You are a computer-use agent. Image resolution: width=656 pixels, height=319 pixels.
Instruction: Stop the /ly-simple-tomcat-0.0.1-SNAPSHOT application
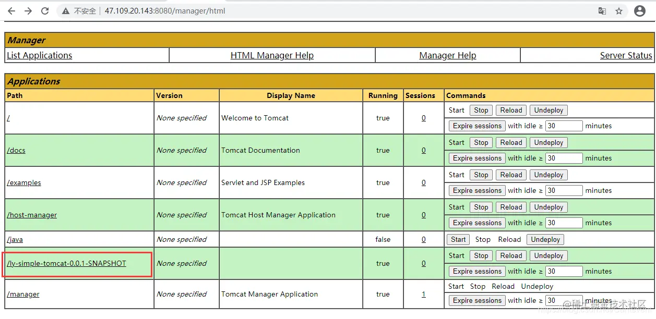point(481,256)
